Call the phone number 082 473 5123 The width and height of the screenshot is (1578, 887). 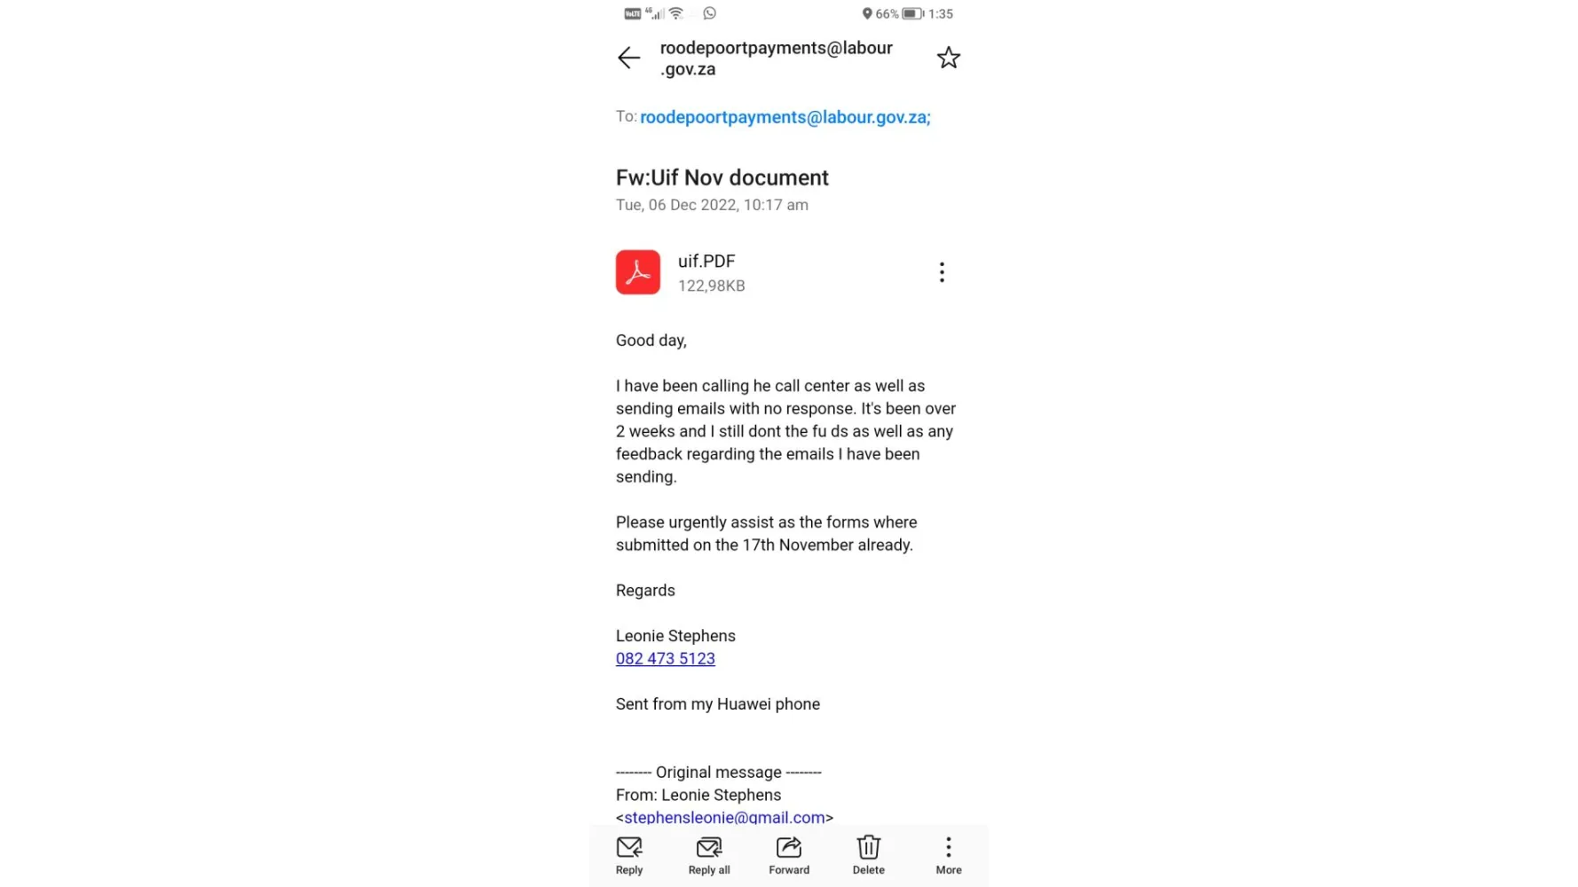click(x=666, y=659)
